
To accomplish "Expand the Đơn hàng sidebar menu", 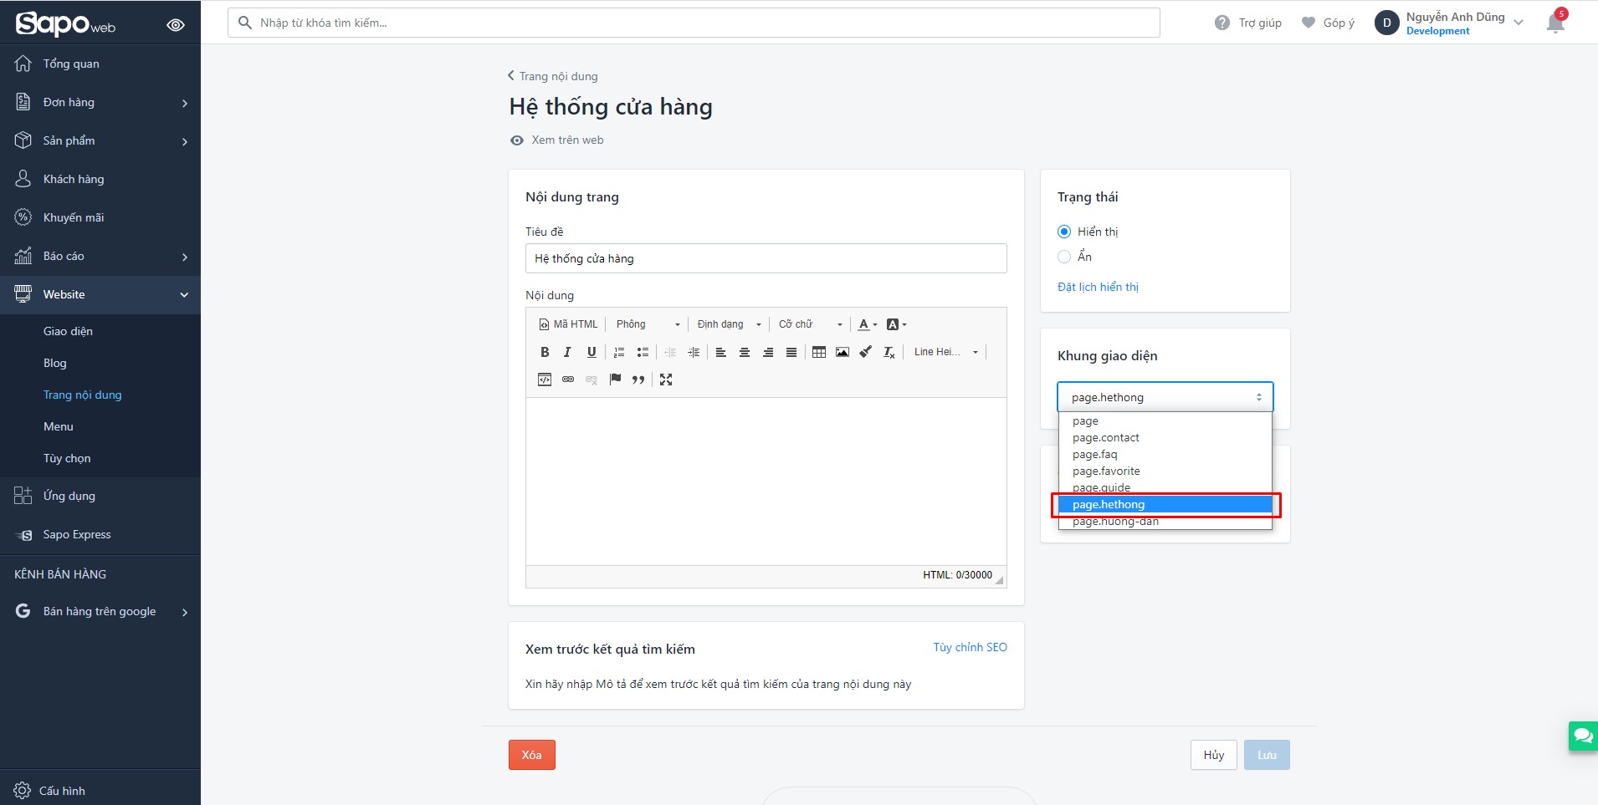I will point(100,102).
